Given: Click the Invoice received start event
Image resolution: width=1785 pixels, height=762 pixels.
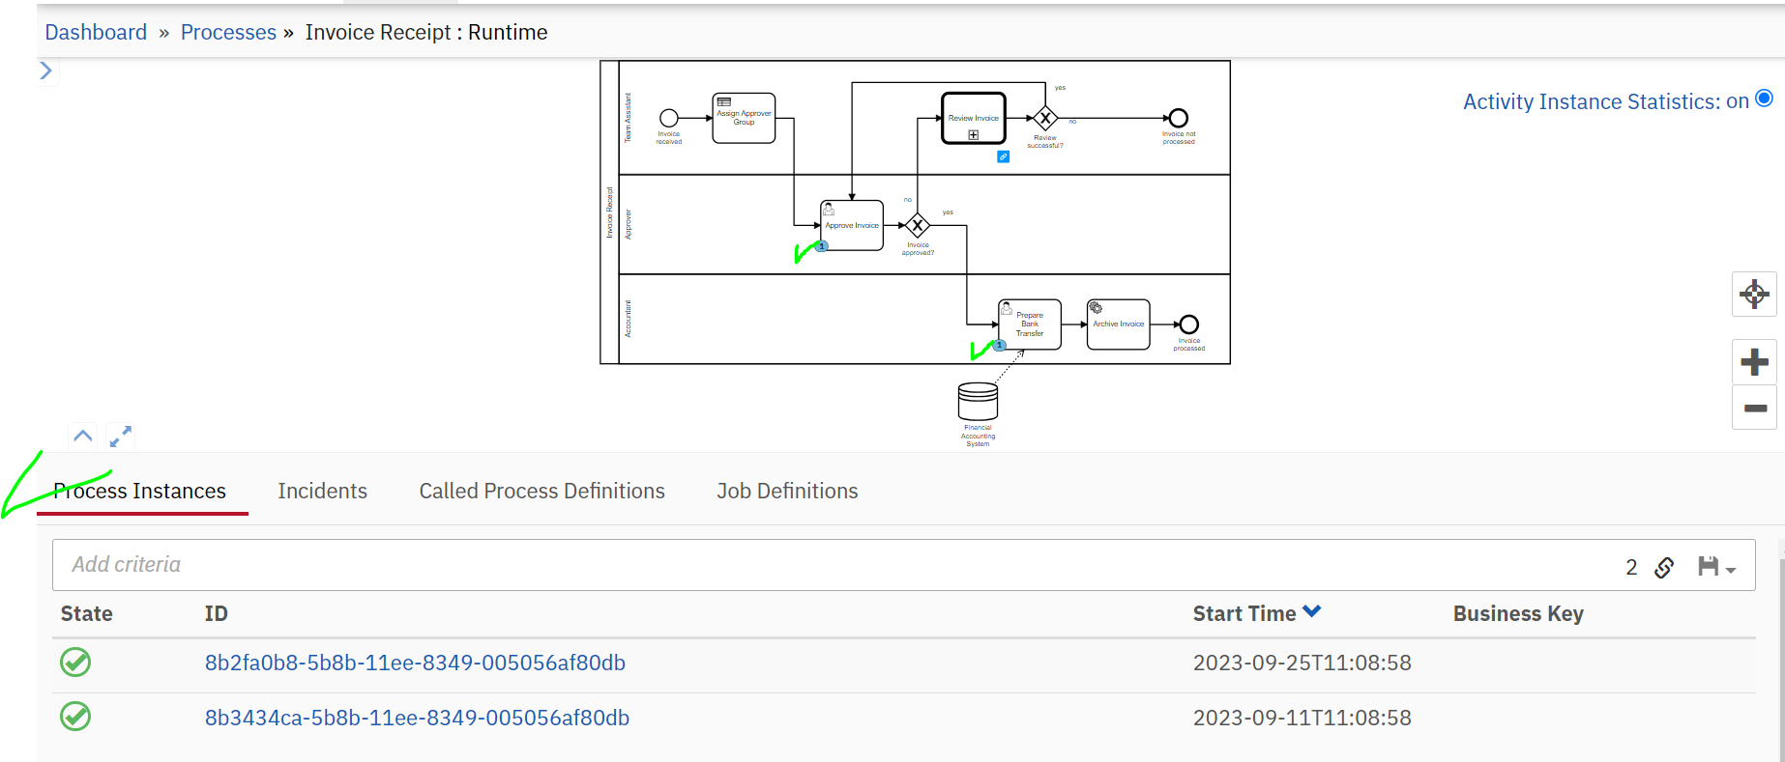Looking at the screenshot, I should point(669,118).
